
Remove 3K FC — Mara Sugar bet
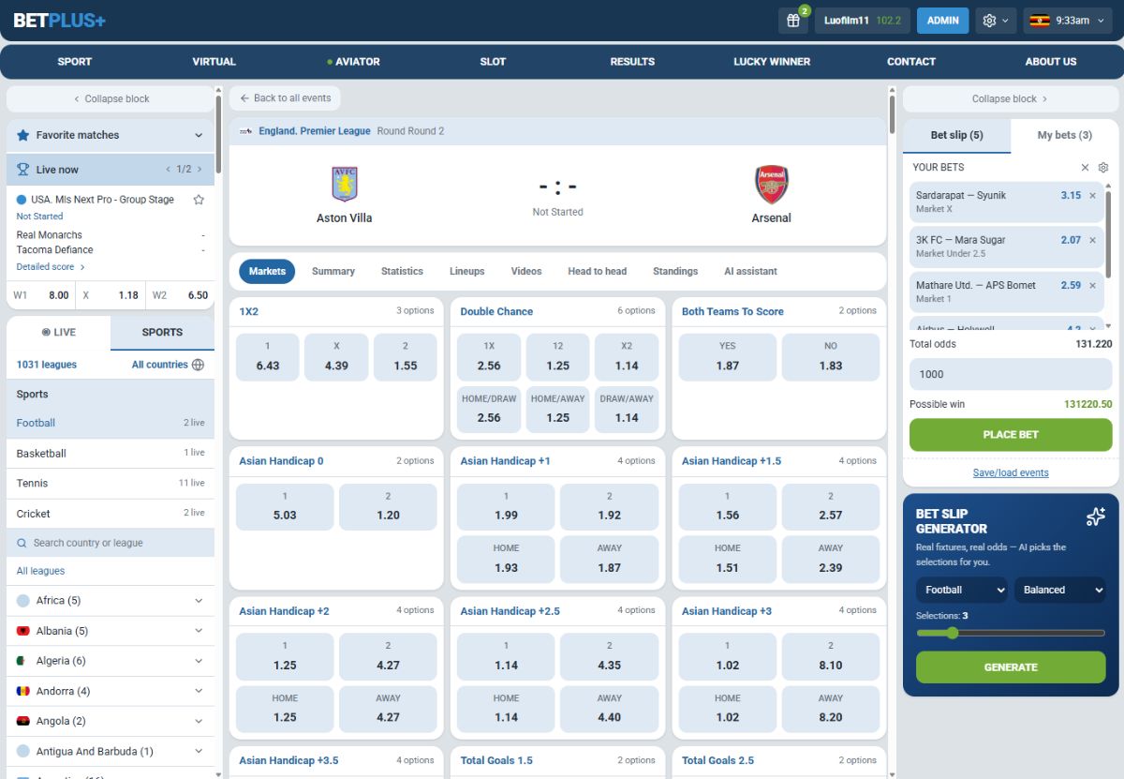tap(1092, 240)
